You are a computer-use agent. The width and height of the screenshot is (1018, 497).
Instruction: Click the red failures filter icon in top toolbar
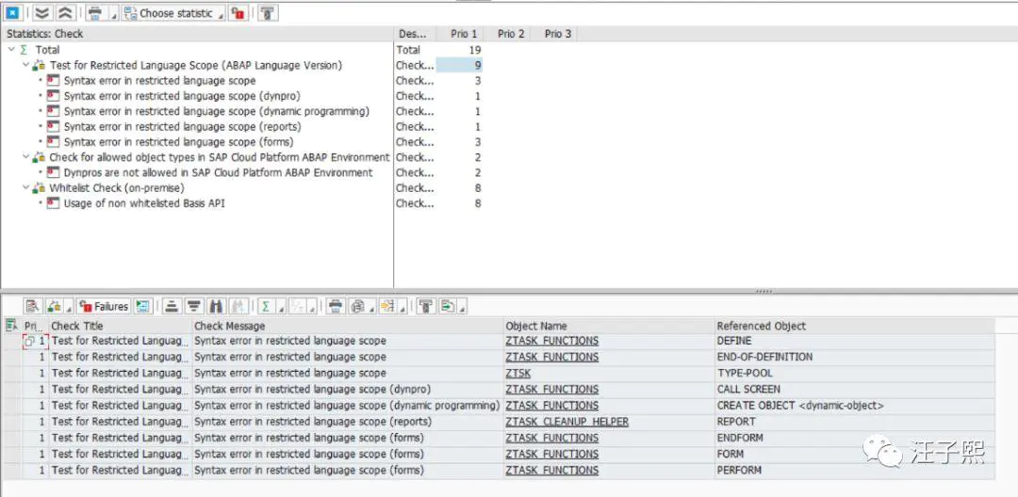click(x=238, y=13)
